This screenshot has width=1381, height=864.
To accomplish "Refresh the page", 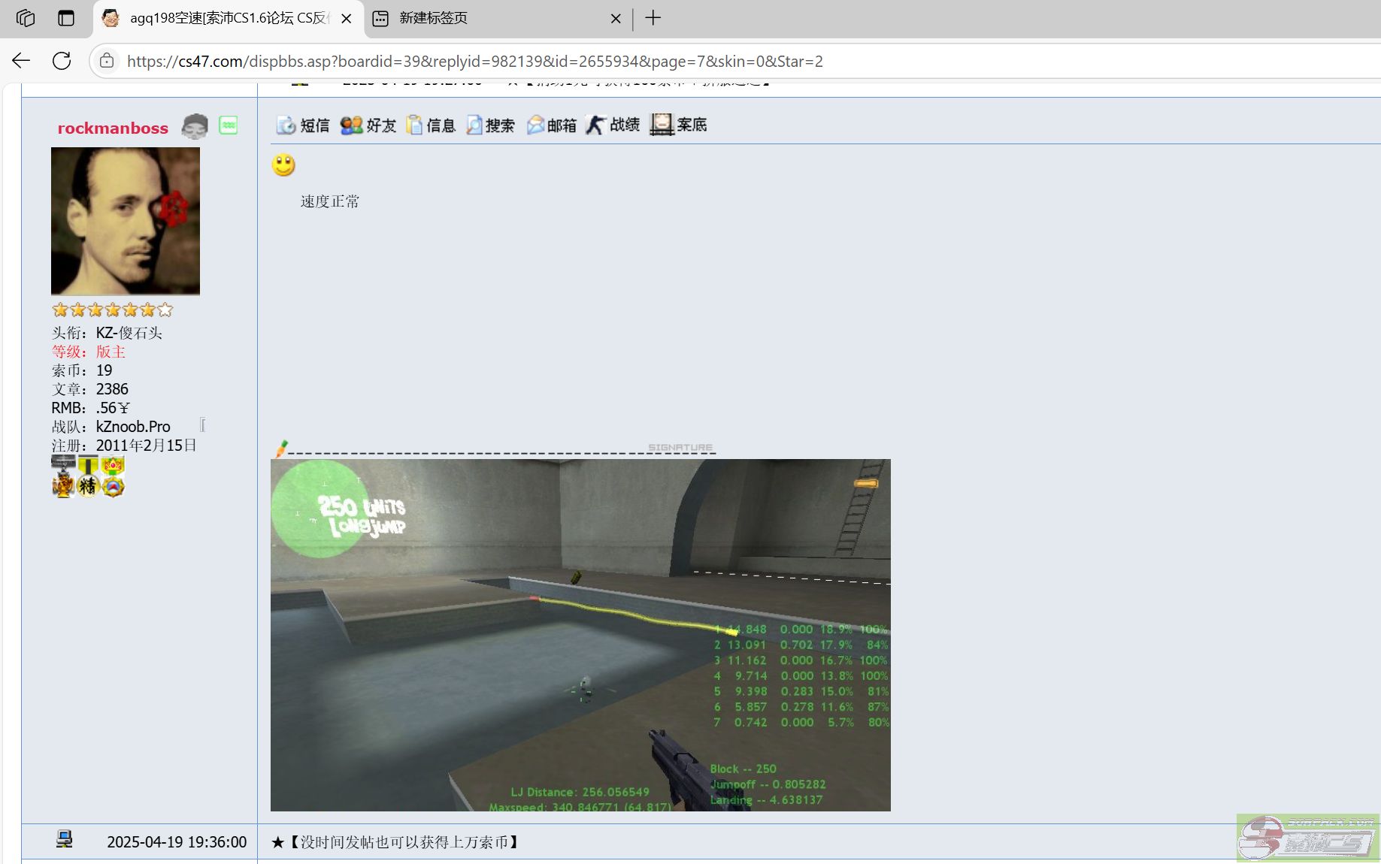I will tap(62, 61).
